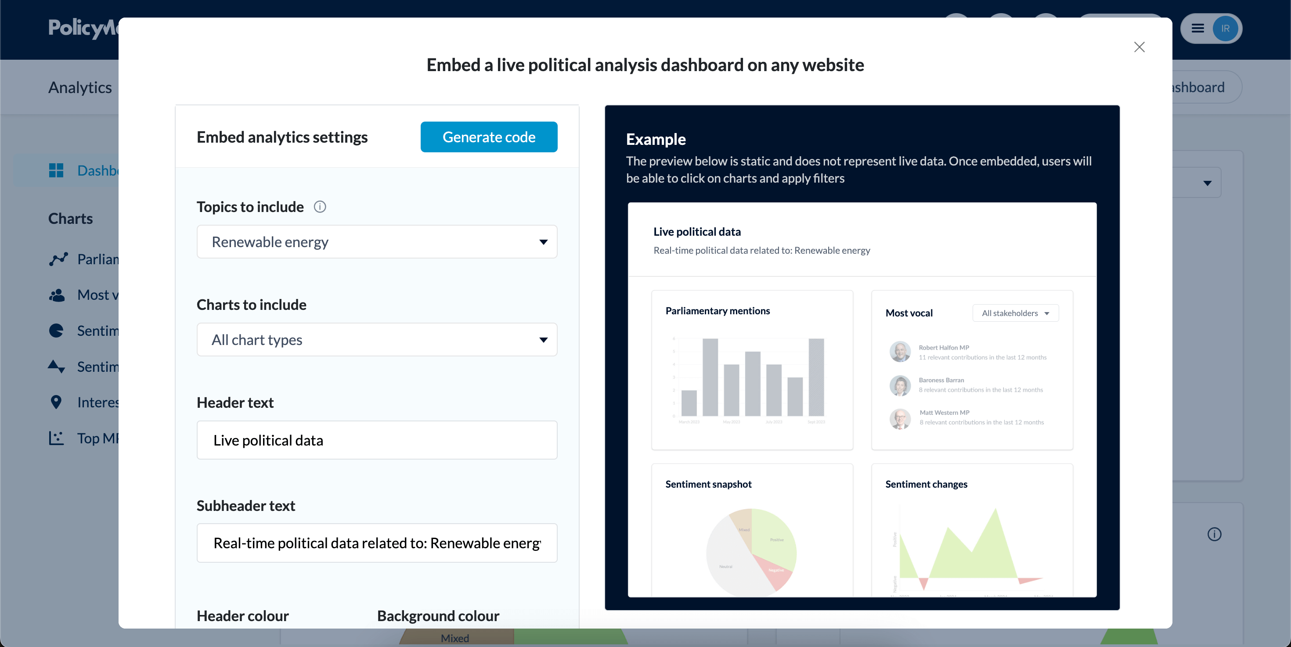This screenshot has width=1291, height=647.
Task: Click the Interest location pin icon
Action: [56, 402]
